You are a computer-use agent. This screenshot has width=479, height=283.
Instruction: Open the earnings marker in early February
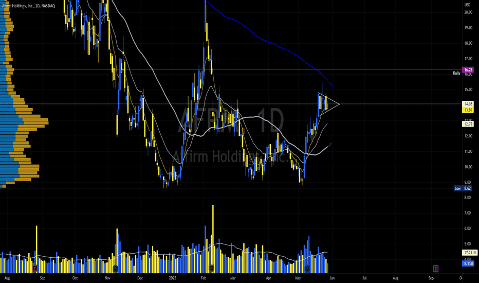(x=211, y=269)
